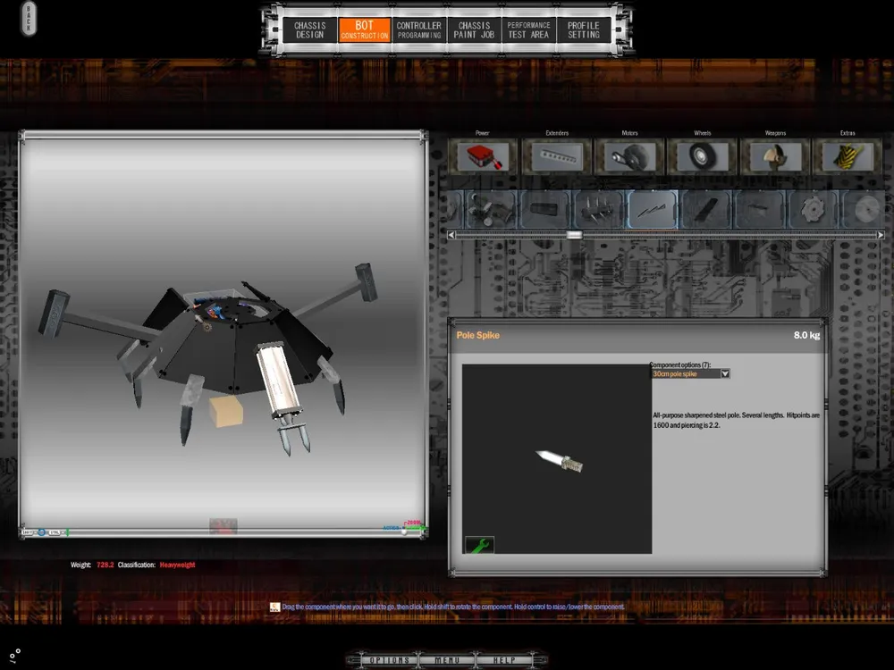Select the spiked club weapon thumbnail
The image size is (894, 670).
click(599, 210)
